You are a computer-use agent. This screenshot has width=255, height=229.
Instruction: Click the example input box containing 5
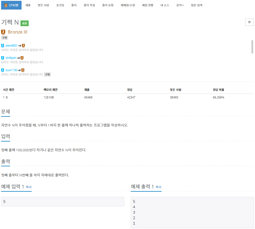tap(63, 201)
